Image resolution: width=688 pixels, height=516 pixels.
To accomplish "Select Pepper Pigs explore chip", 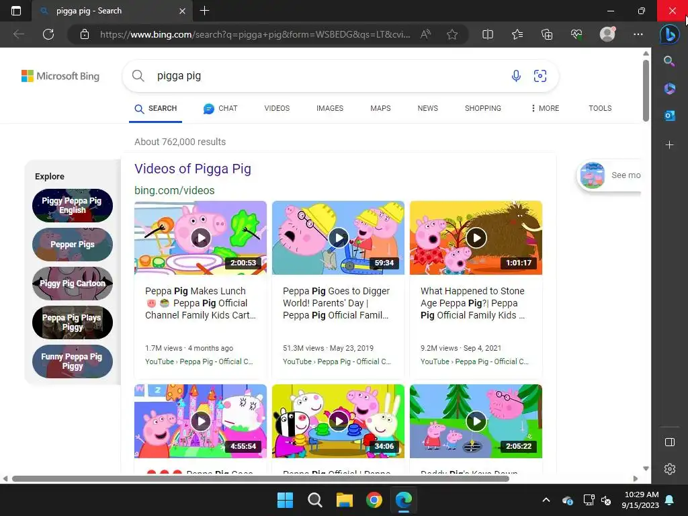I will pos(73,245).
